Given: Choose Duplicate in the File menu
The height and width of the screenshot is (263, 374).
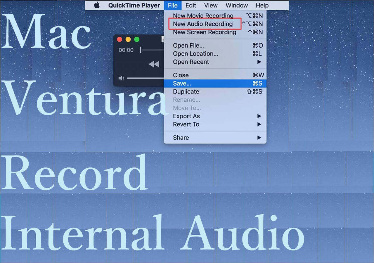Looking at the screenshot, I should [215, 92].
